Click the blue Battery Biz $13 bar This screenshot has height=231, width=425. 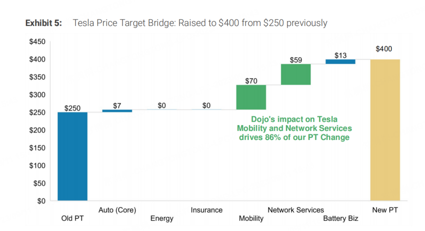pyautogui.click(x=341, y=62)
